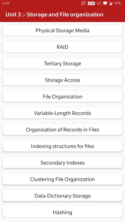Tap the mobile signal strength icon

tap(111, 3)
